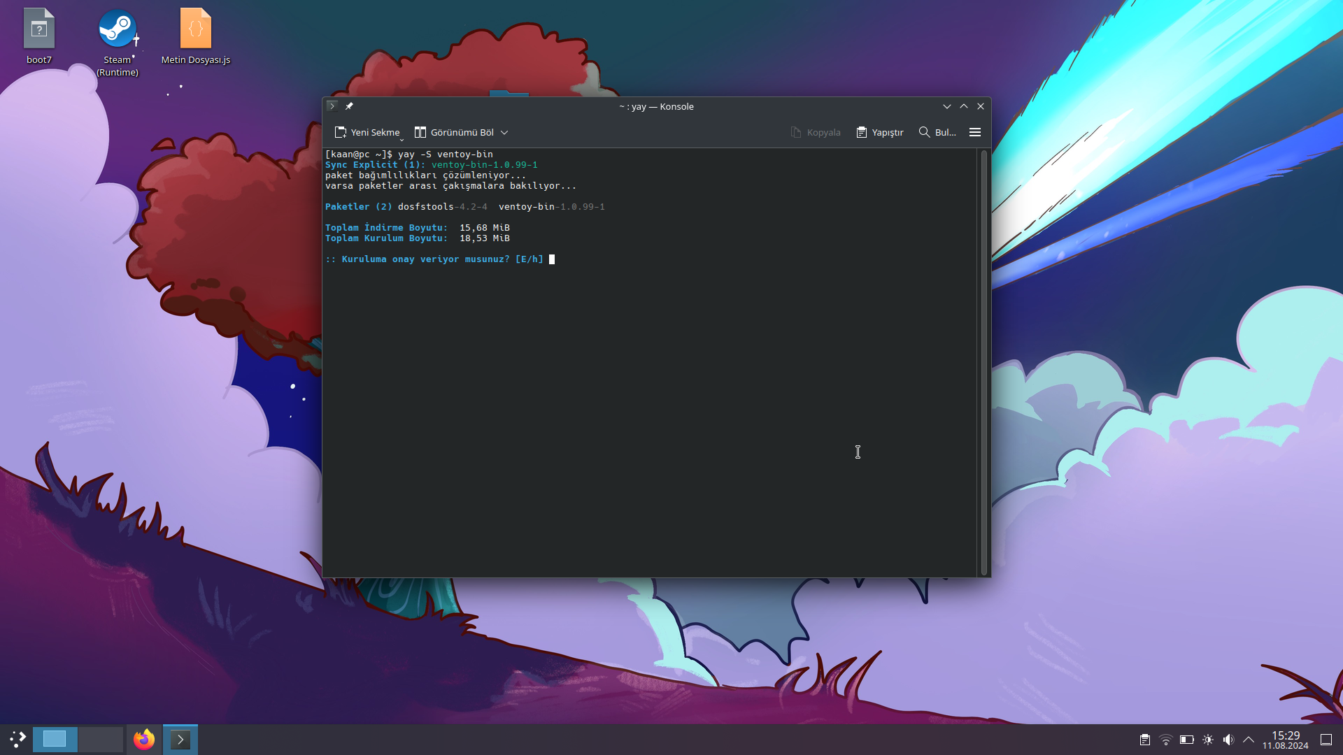Open a new tab with Yeni Sekme

point(367,132)
